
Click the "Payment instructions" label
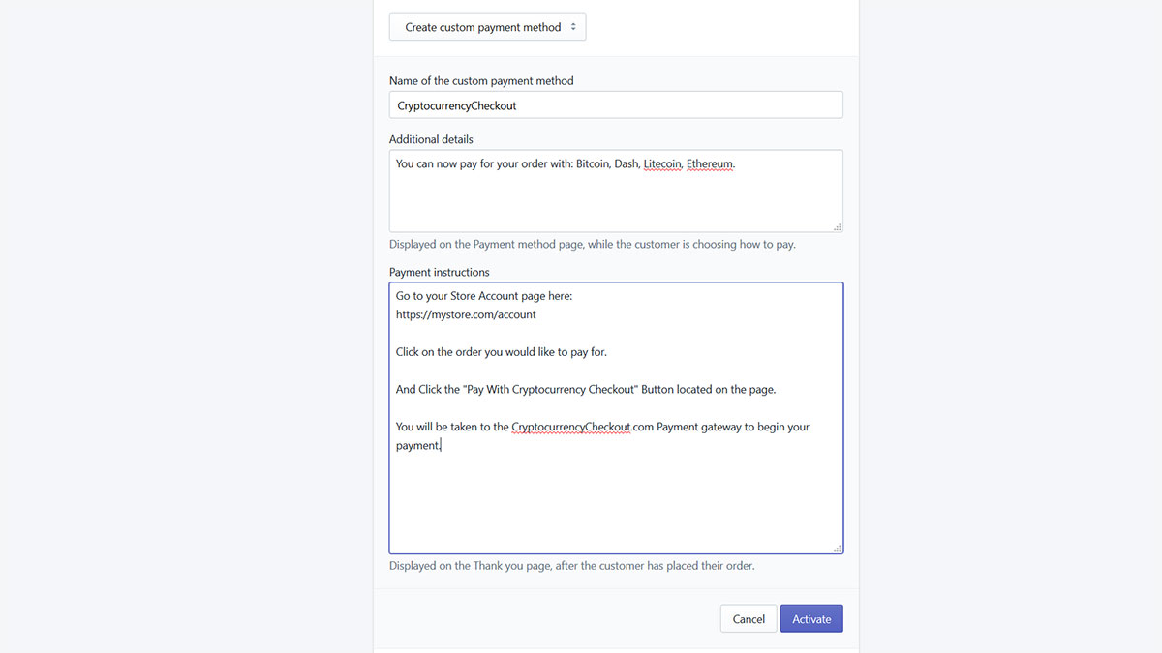point(440,272)
